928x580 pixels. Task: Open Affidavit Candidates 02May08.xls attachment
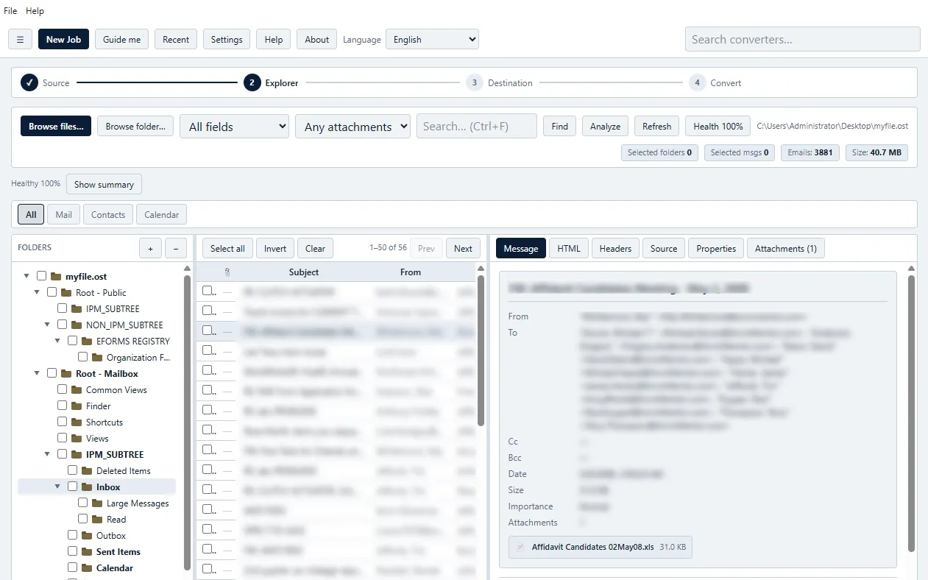click(x=600, y=547)
